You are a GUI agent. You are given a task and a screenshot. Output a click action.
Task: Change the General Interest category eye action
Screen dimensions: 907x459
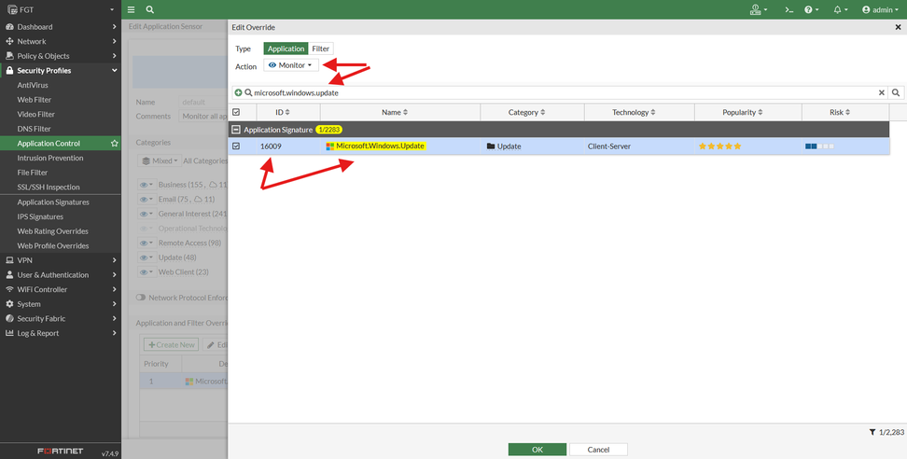click(x=147, y=214)
